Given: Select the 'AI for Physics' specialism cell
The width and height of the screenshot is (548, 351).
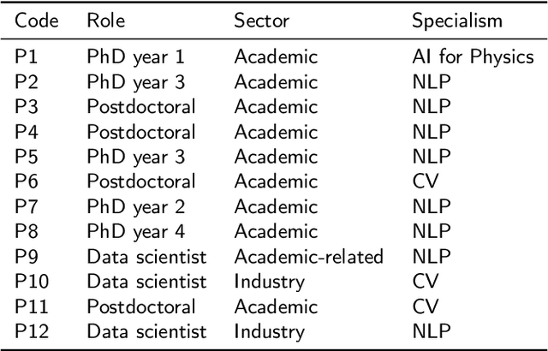Looking at the screenshot, I should click(473, 58).
